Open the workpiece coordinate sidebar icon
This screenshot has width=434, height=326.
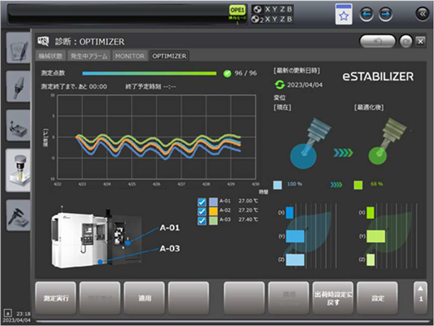[x=17, y=128]
